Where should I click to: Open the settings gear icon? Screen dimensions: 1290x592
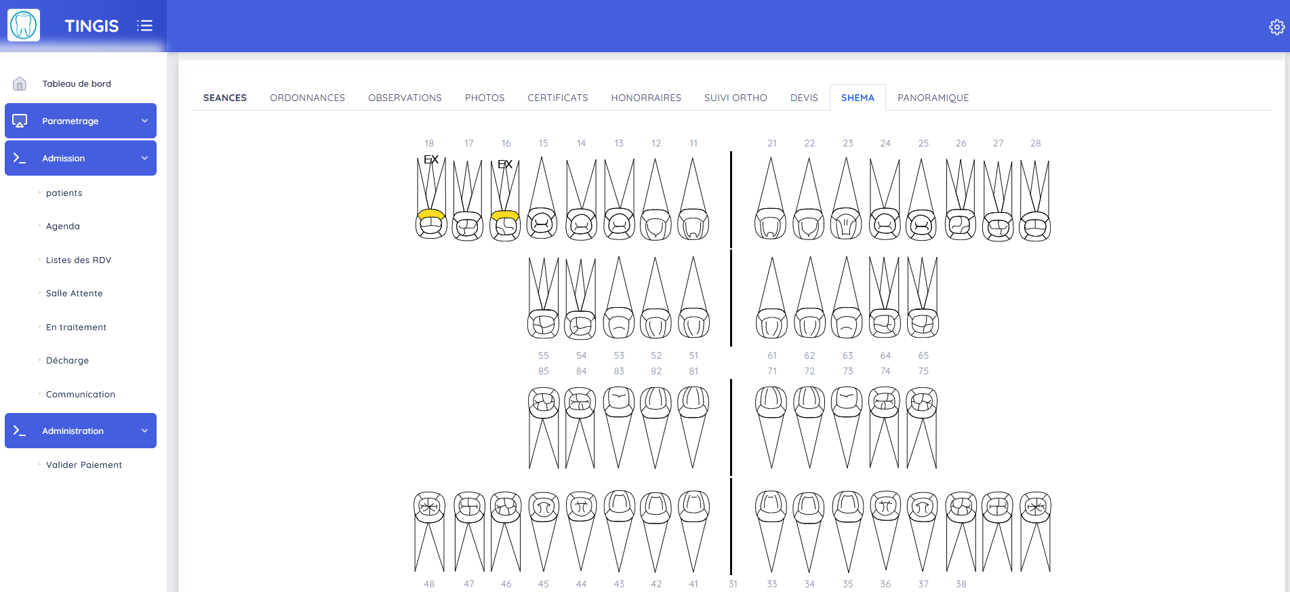[1276, 27]
